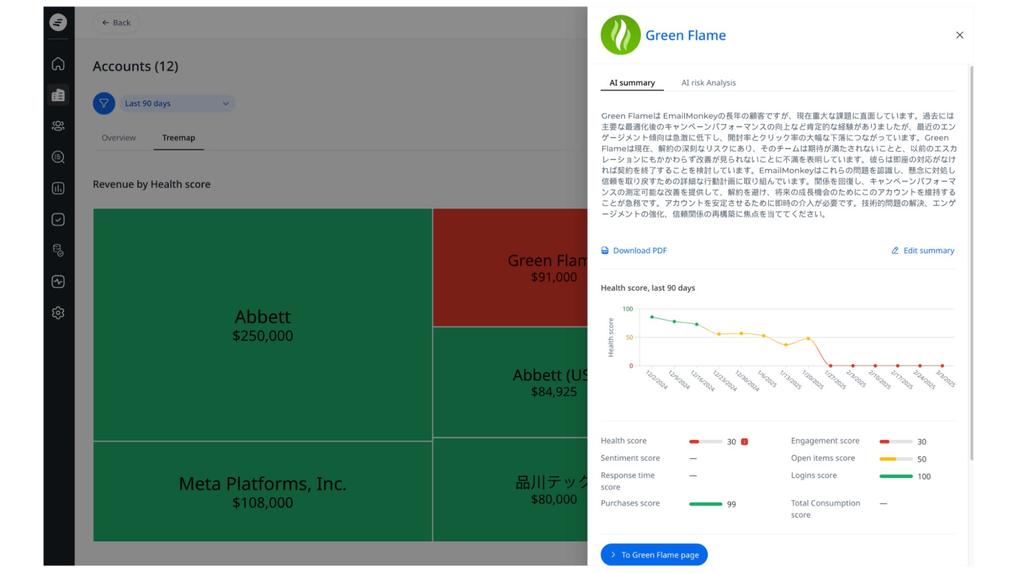Click the health pulse monitor sidebar icon
This screenshot has width=1019, height=573.
(58, 282)
